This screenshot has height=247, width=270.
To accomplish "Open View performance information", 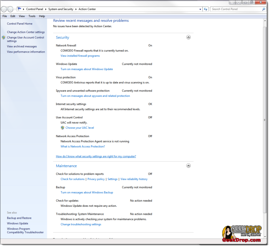I will 26,52.
